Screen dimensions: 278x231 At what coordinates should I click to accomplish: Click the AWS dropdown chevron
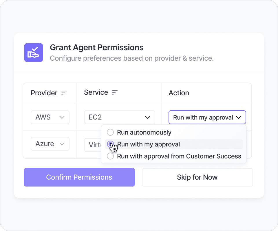coord(62,117)
